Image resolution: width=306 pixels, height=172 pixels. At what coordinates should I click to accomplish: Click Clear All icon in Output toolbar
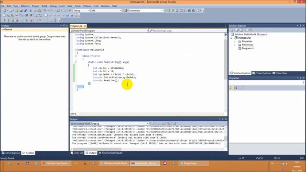169,124
